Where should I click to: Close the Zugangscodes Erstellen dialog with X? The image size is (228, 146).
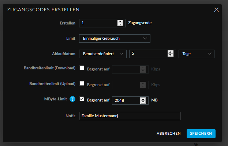(x=216, y=9)
